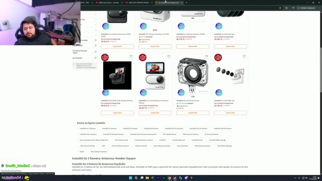Add the 27.000 TL Insta360 GO 3 to cart

pos(155,46)
